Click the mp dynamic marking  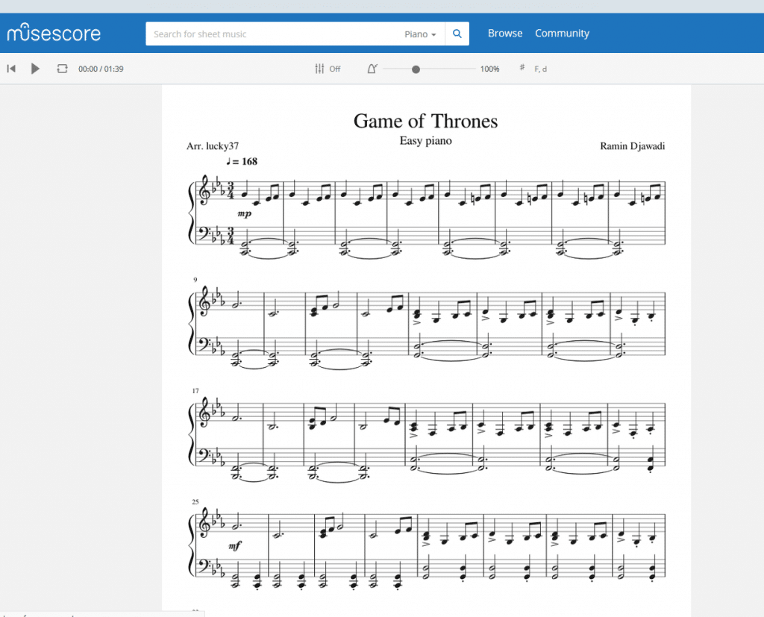point(244,213)
